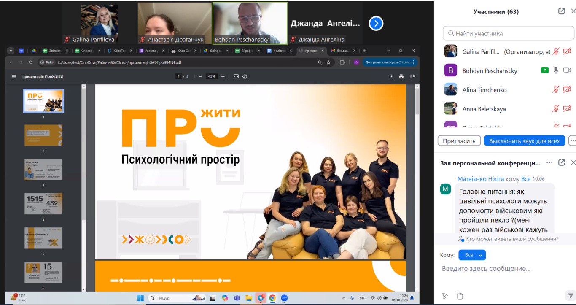
Task: Print the PDF in the shared browser
Action: [x=401, y=76]
